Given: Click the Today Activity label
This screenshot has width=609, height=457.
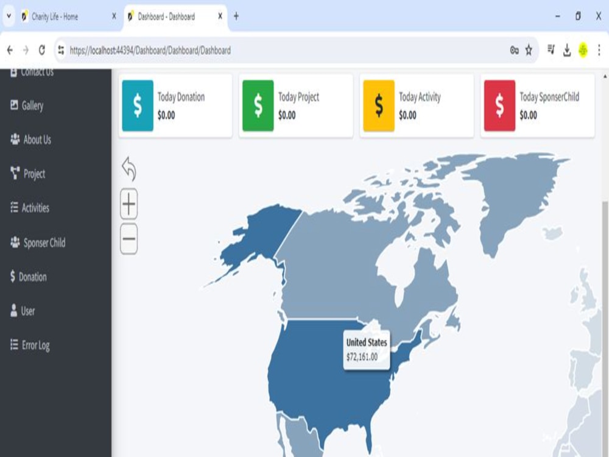Looking at the screenshot, I should (420, 97).
